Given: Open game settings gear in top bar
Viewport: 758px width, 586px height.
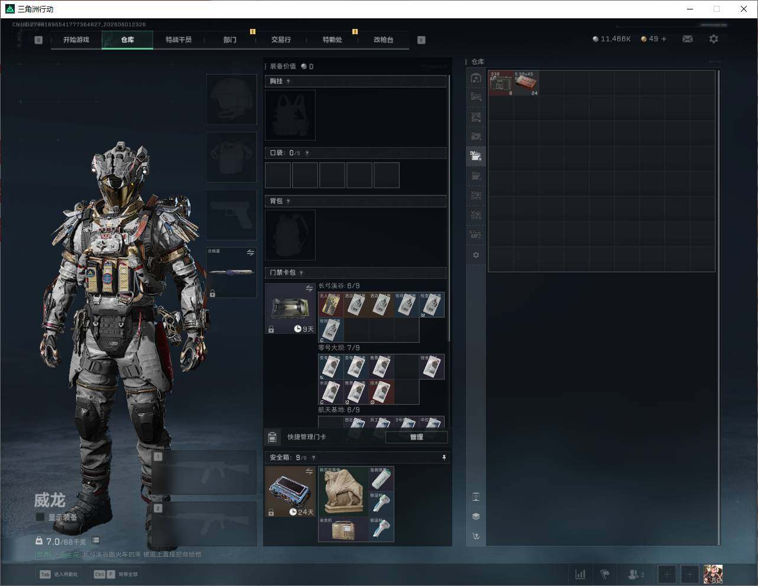Looking at the screenshot, I should click(x=714, y=39).
